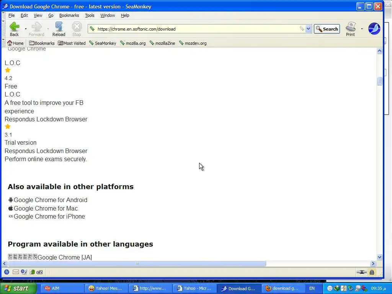Click the Search button next to address bar

[x=327, y=29]
